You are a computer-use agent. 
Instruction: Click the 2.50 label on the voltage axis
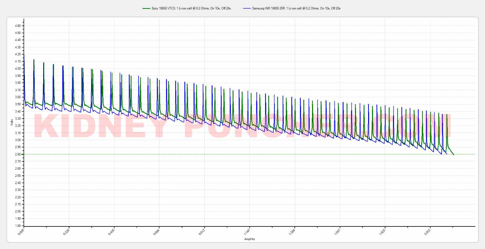pos(18,175)
